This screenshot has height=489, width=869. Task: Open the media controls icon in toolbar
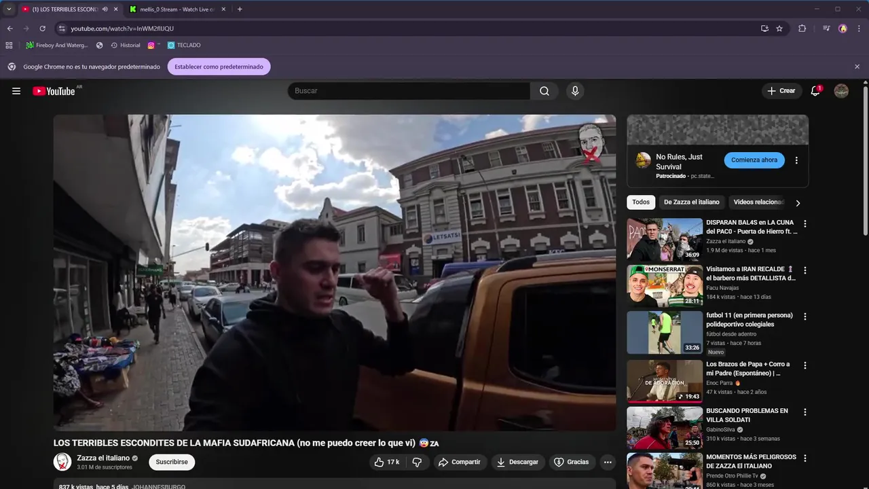[x=826, y=29]
